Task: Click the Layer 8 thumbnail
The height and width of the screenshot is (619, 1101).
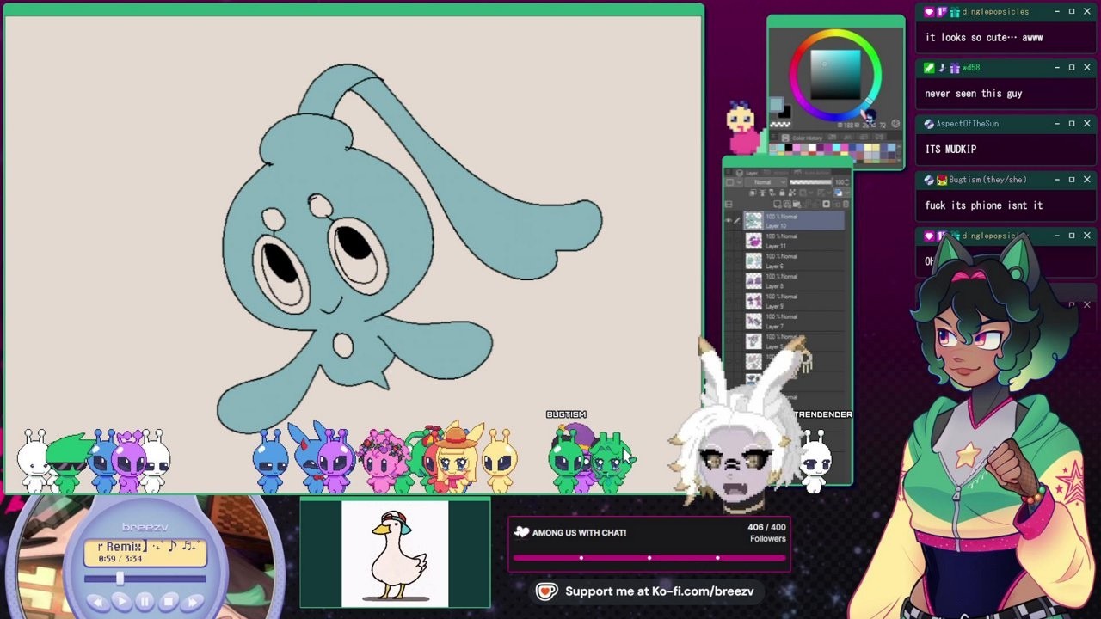Action: click(x=753, y=281)
